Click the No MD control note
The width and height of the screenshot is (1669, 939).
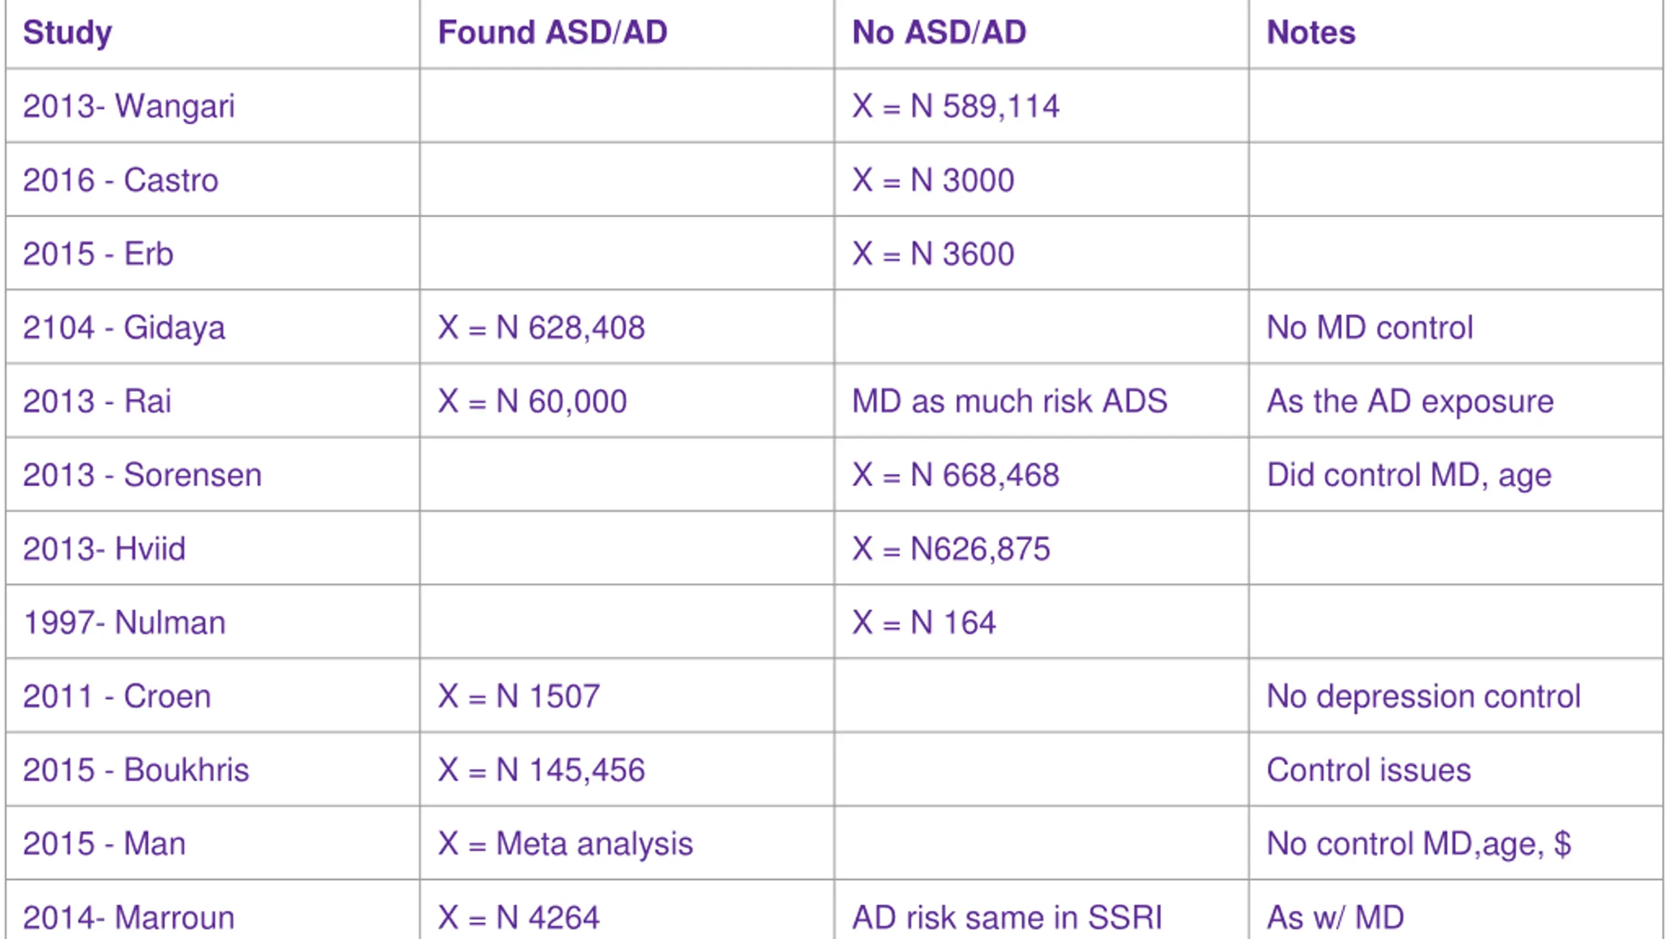click(x=1369, y=327)
